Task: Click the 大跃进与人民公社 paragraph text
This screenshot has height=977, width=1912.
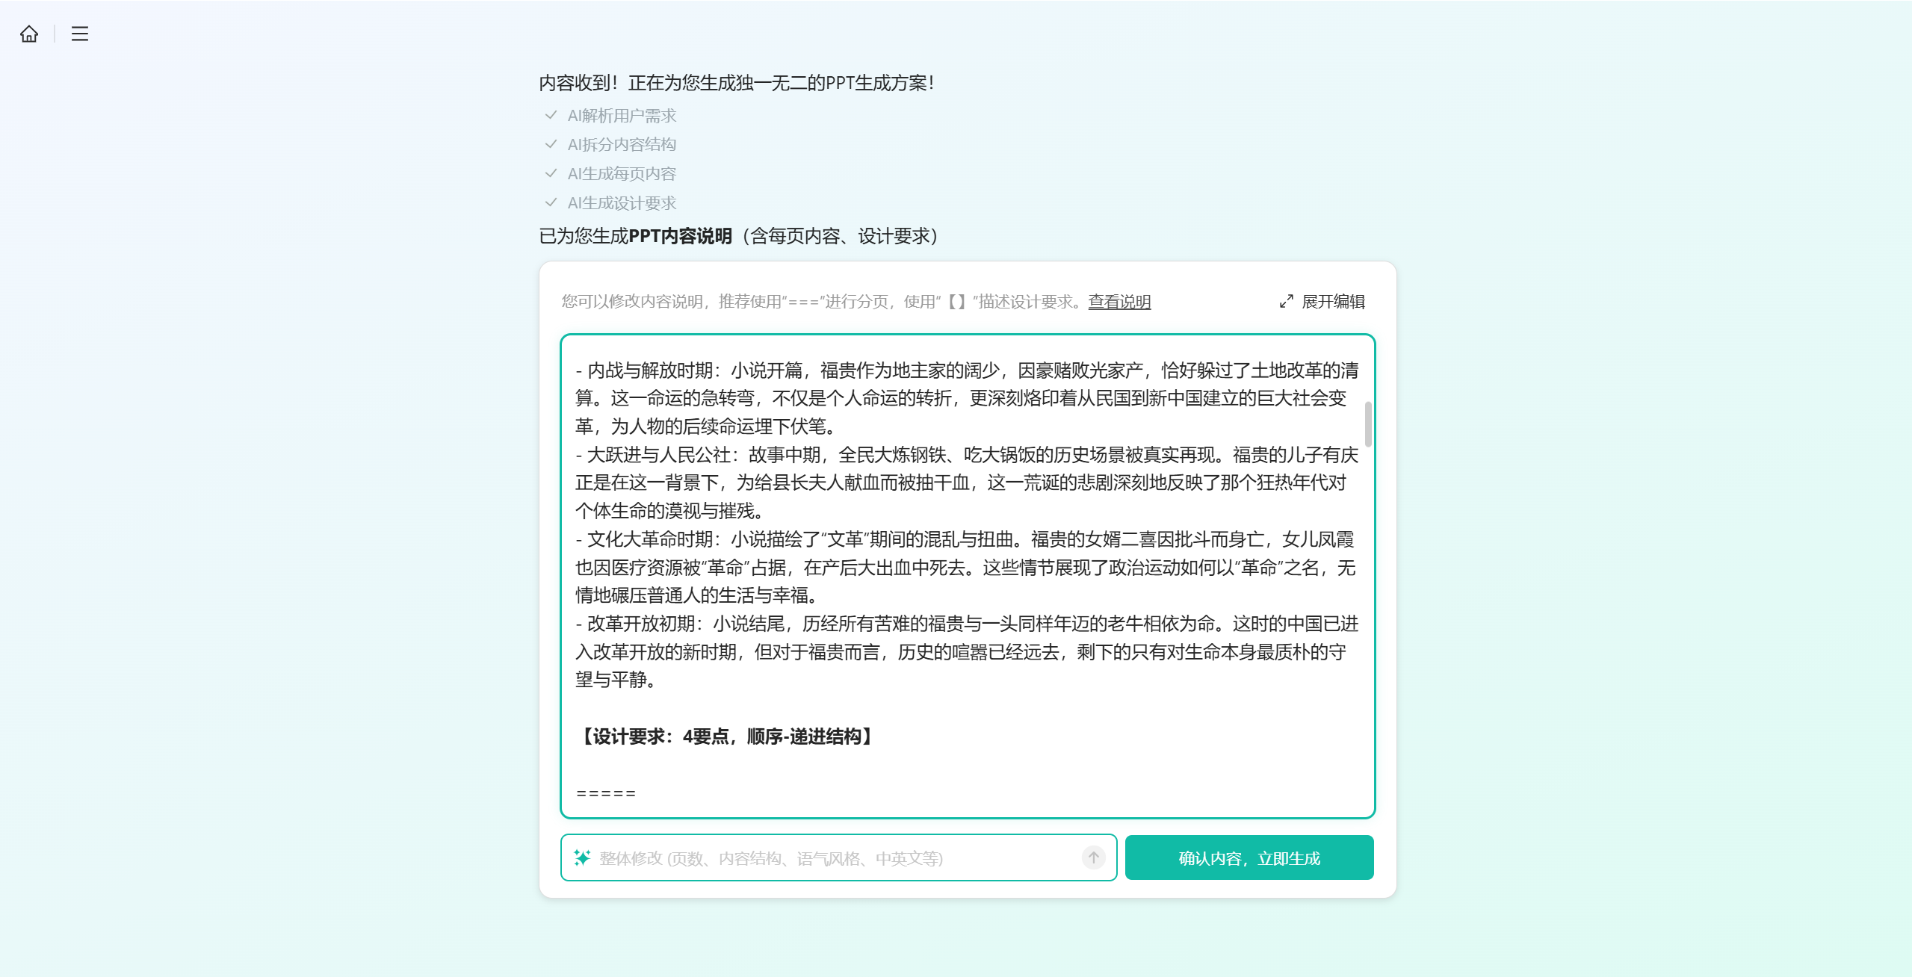Action: [x=967, y=483]
